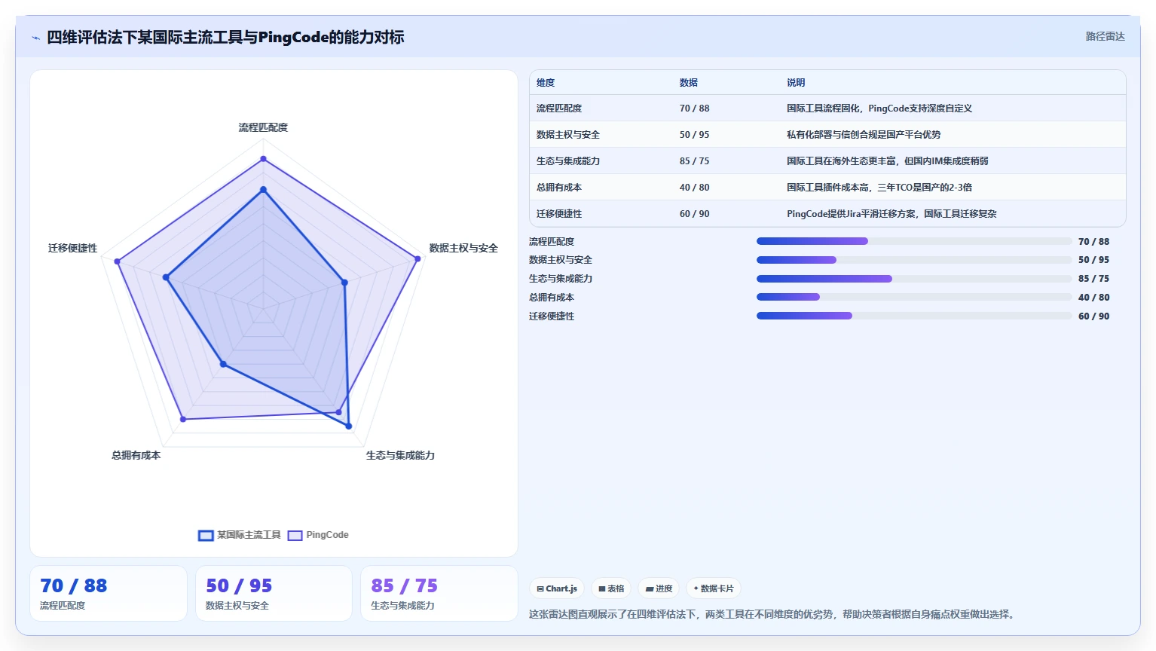Viewport: 1156px width, 651px height.
Task: Click the dashboard title text
Action: [x=225, y=37]
